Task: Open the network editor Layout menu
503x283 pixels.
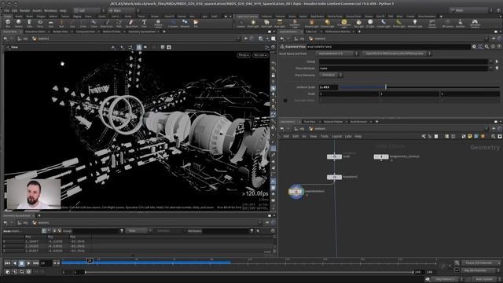Action: point(336,136)
